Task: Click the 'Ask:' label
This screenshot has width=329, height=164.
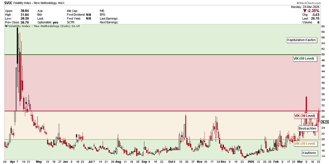Action: (x=40, y=11)
